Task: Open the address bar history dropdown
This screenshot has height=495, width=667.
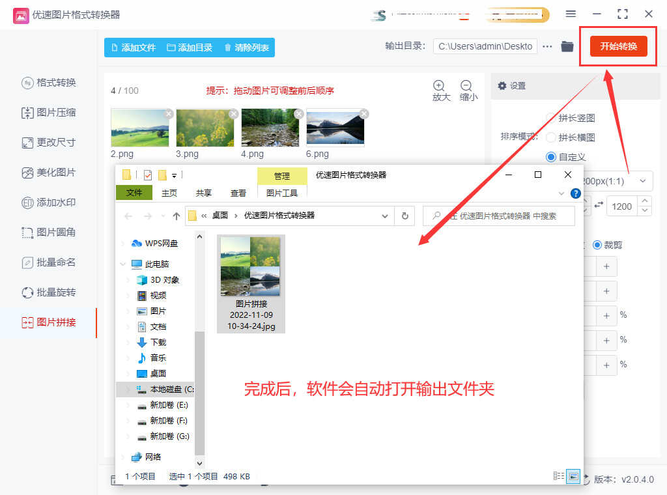Action: [x=385, y=216]
